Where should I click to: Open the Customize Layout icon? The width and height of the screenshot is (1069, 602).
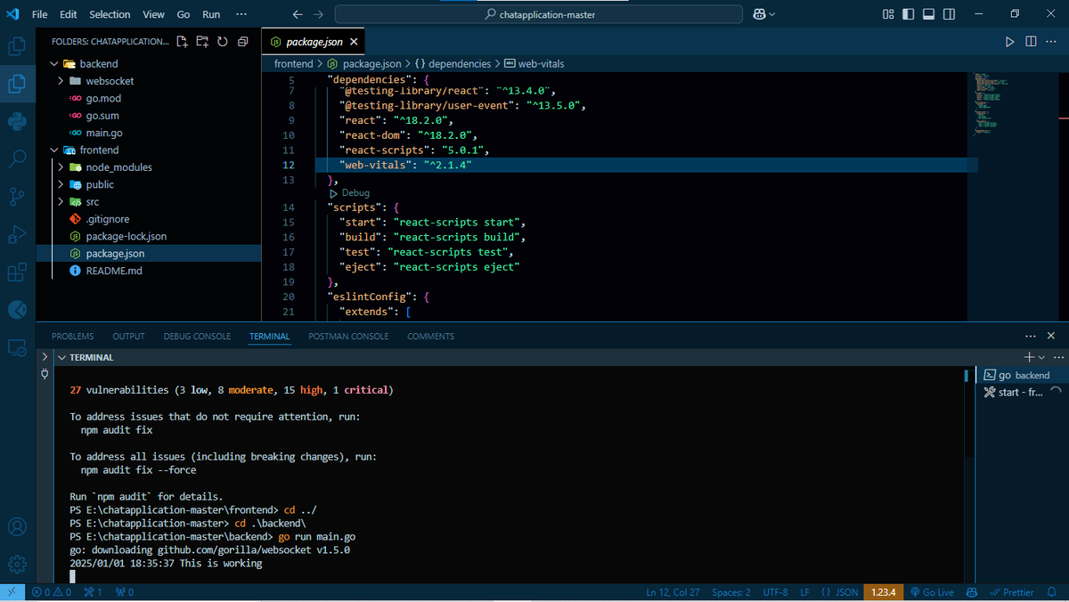[x=888, y=14]
